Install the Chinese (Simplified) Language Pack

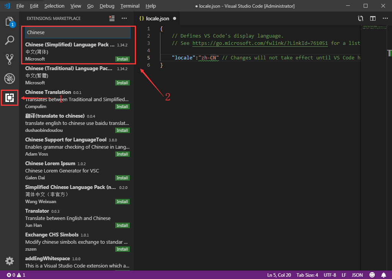click(122, 59)
